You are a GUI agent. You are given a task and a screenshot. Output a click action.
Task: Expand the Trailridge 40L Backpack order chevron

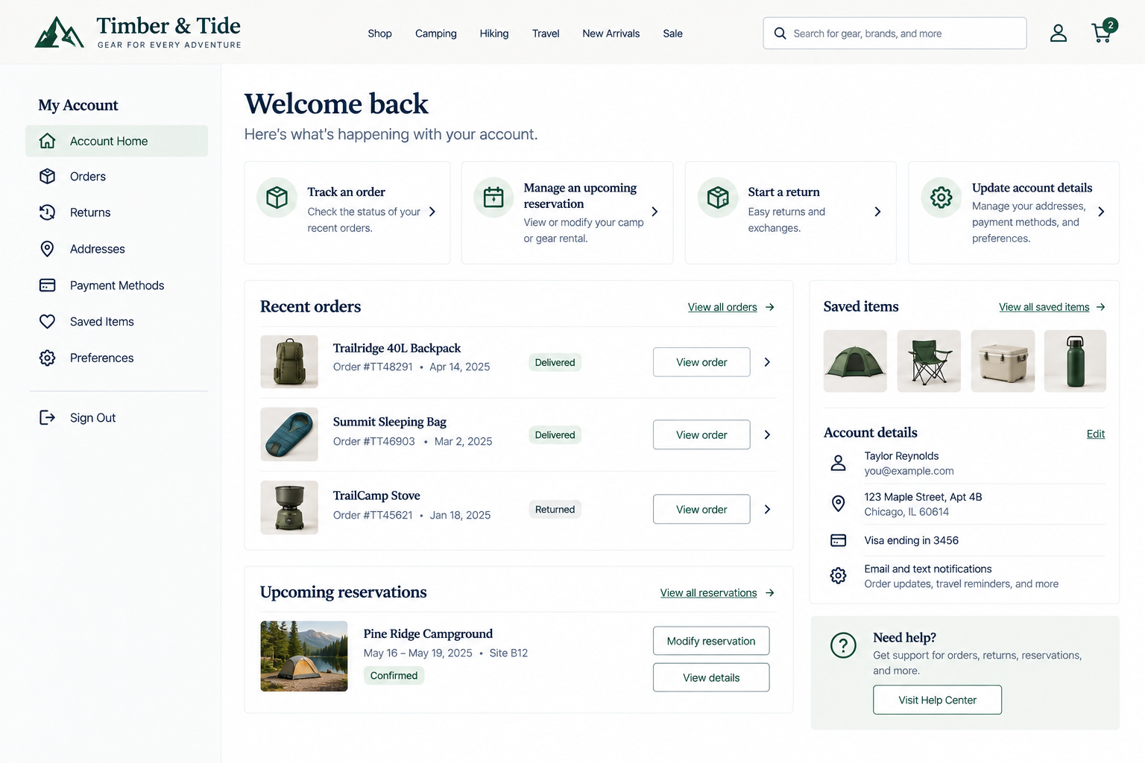tap(767, 362)
